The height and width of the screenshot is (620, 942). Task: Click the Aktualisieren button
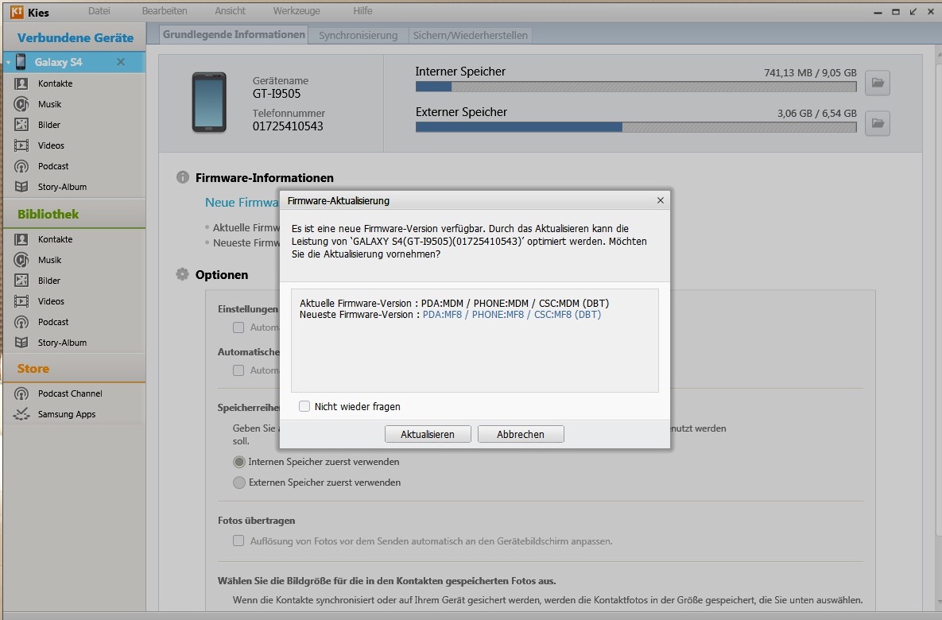pos(428,434)
